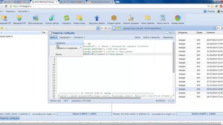Open the Внешний FTP toolbar icon

tap(20, 18)
